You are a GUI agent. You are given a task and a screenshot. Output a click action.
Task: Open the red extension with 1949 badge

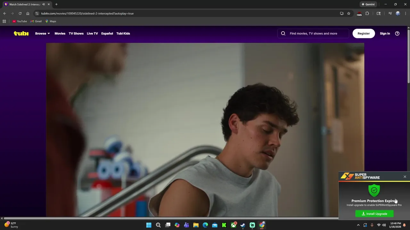(359, 14)
